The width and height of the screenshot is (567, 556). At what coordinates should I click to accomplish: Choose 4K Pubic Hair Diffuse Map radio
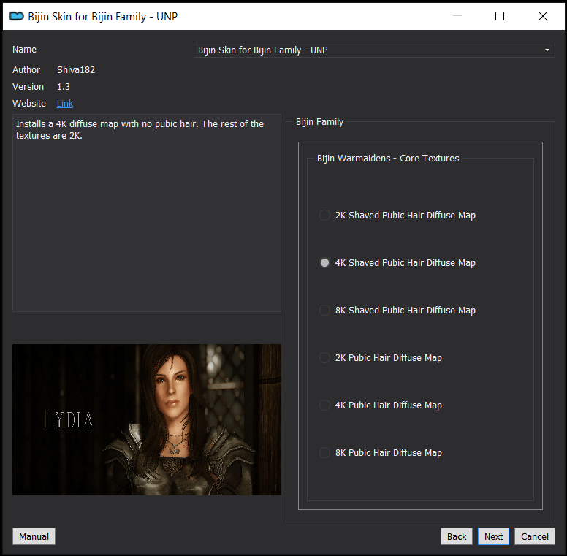[x=381, y=405]
